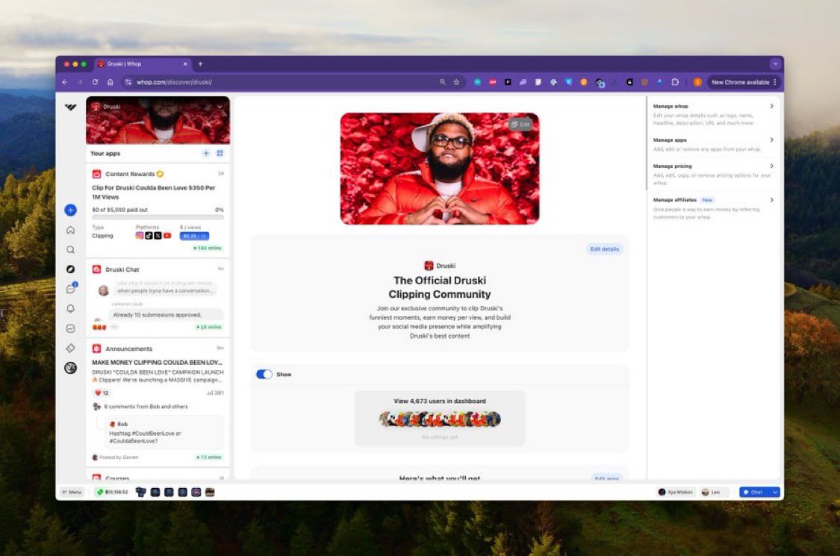Open the Menu button in bottom bar
This screenshot has width=840, height=556.
[72, 492]
